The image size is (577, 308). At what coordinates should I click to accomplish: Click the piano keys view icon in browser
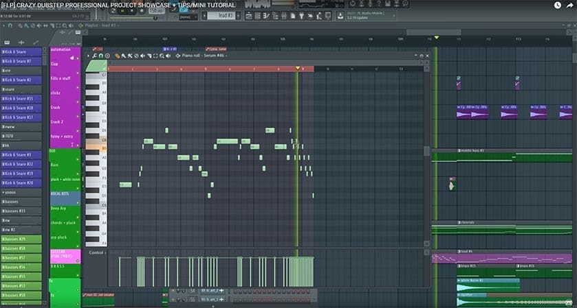point(8,43)
